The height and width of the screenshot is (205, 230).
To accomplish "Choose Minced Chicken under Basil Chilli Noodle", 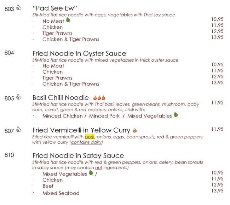I will [x=64, y=116].
